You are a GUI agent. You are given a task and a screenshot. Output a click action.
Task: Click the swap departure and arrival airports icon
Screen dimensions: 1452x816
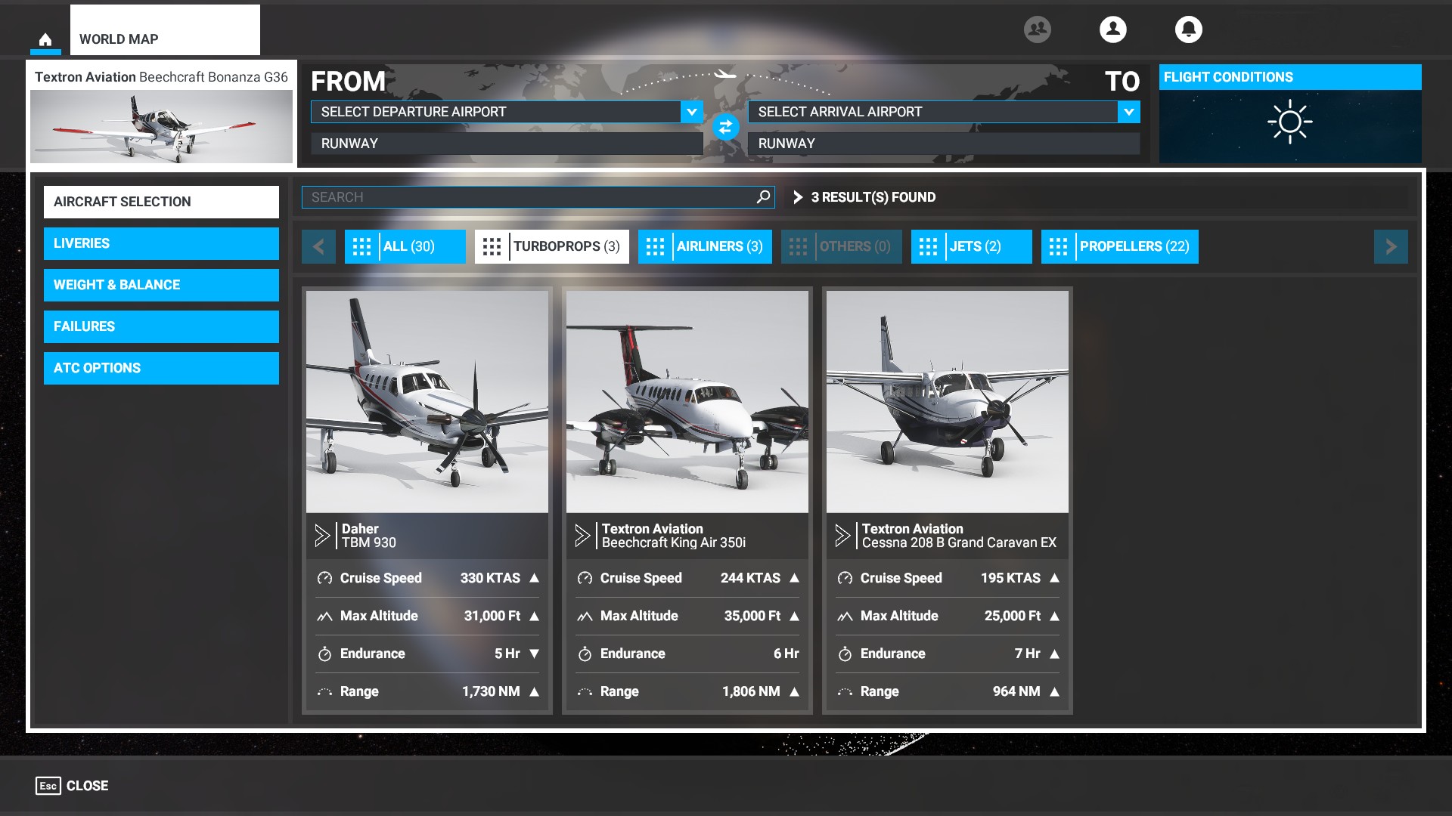point(724,128)
